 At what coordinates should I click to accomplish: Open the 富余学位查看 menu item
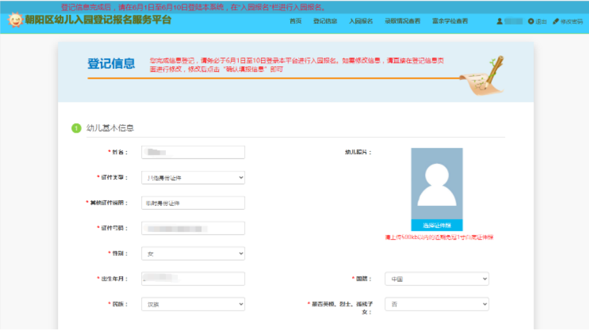pos(450,21)
